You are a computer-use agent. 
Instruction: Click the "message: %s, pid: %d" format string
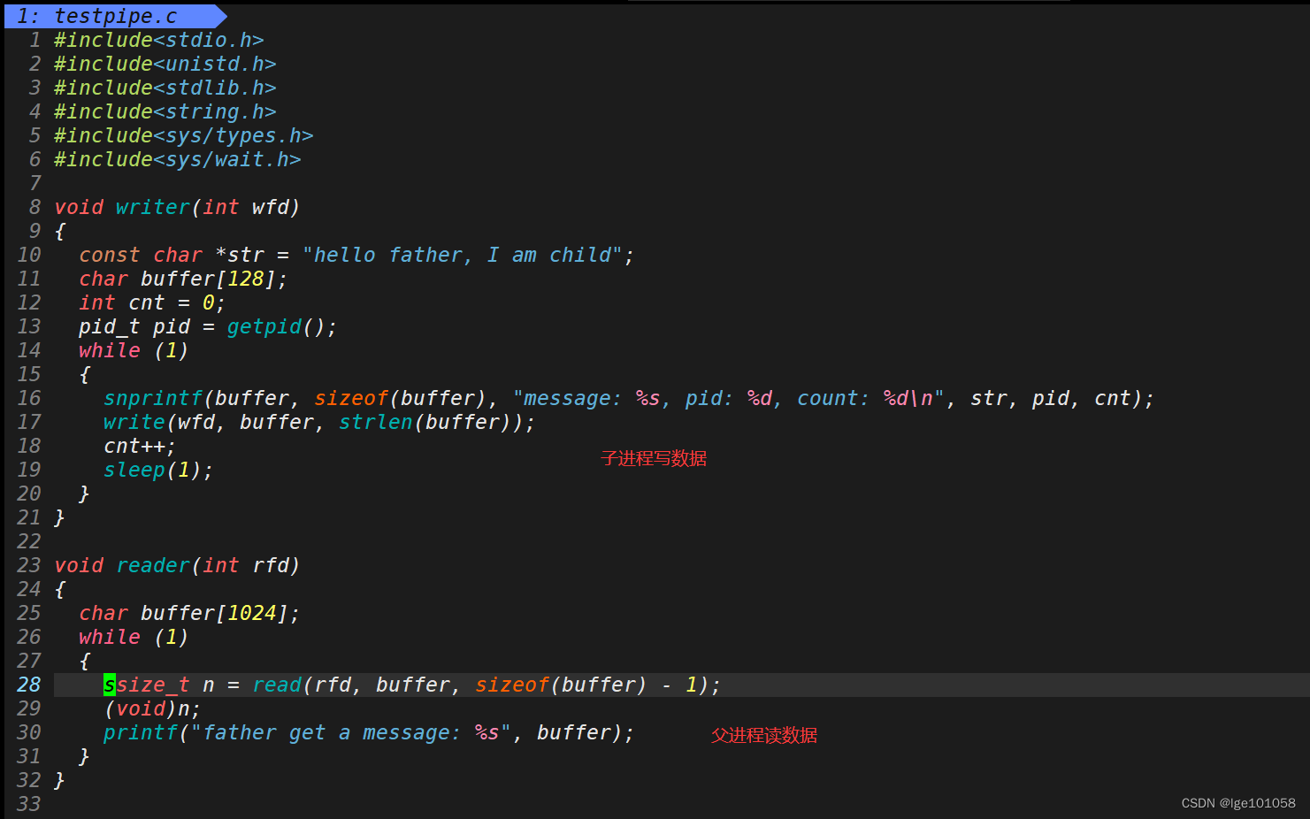click(728, 399)
